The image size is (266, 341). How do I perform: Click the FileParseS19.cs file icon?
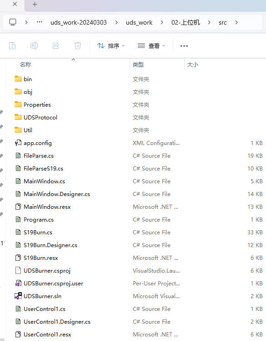(x=18, y=168)
